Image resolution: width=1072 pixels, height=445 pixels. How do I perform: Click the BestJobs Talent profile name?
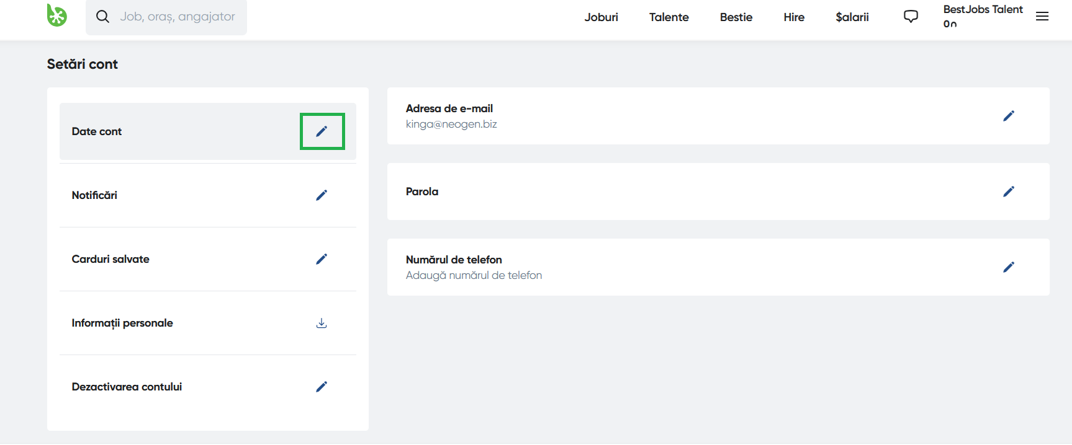pyautogui.click(x=983, y=9)
